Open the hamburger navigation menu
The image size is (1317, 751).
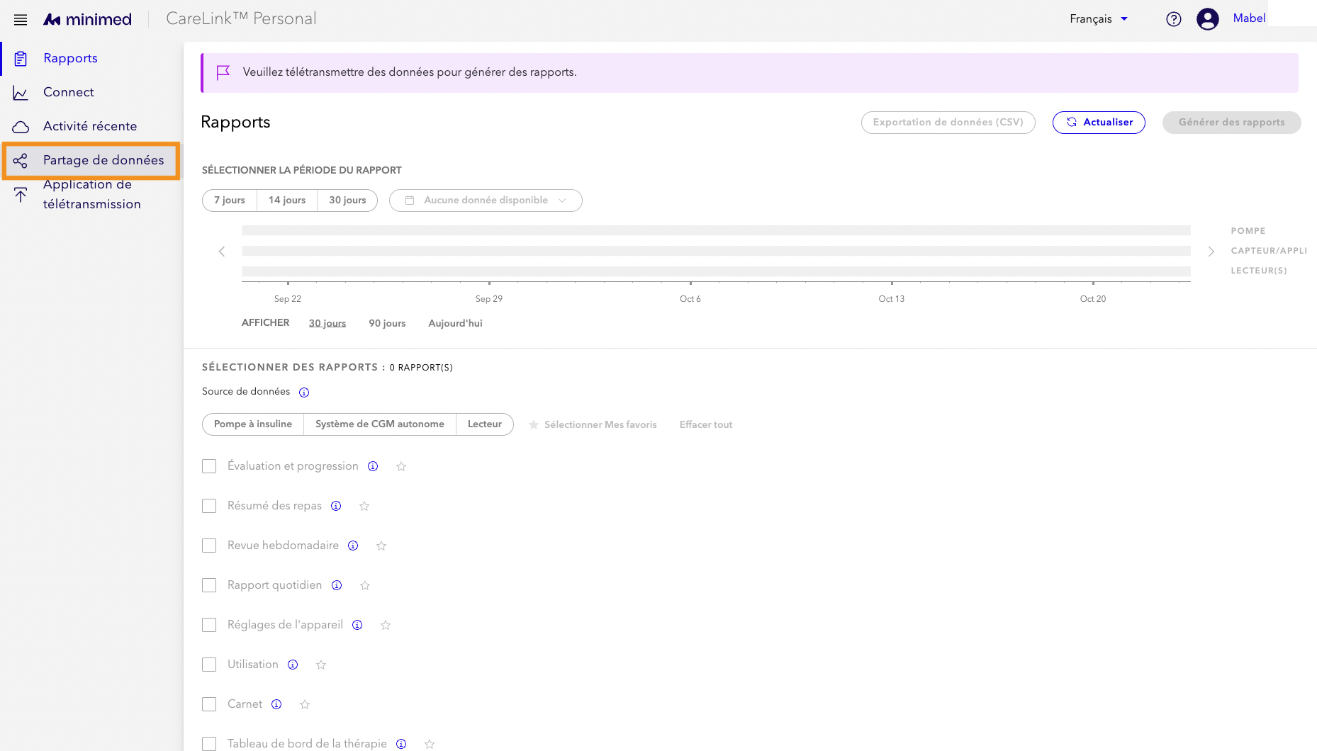[x=21, y=20]
